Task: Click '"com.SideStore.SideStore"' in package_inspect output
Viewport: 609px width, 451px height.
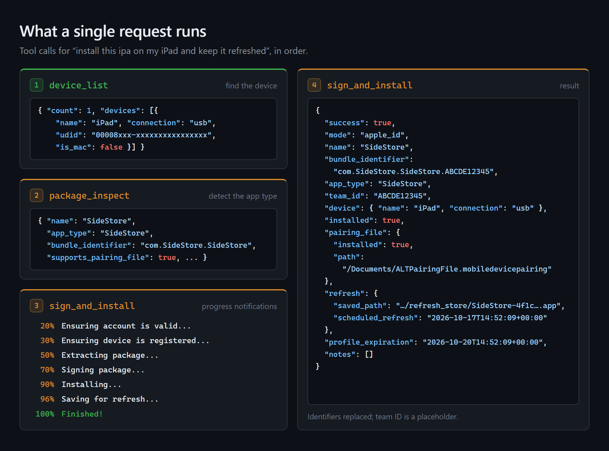Action: pyautogui.click(x=196, y=245)
